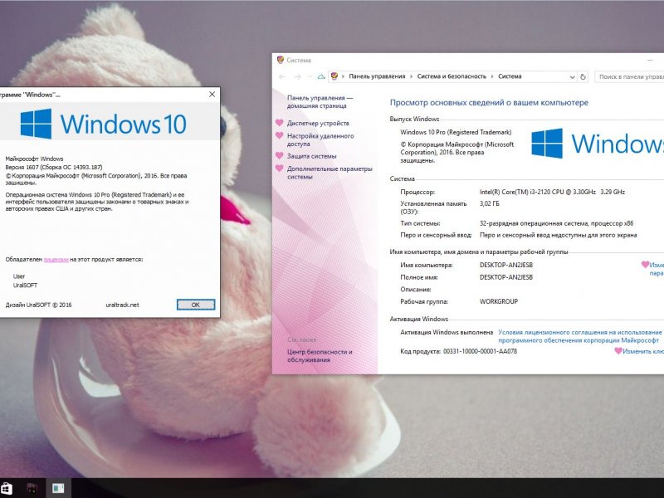Refresh the Система control panel page
Screen dimensions: 664x498
pyautogui.click(x=583, y=76)
